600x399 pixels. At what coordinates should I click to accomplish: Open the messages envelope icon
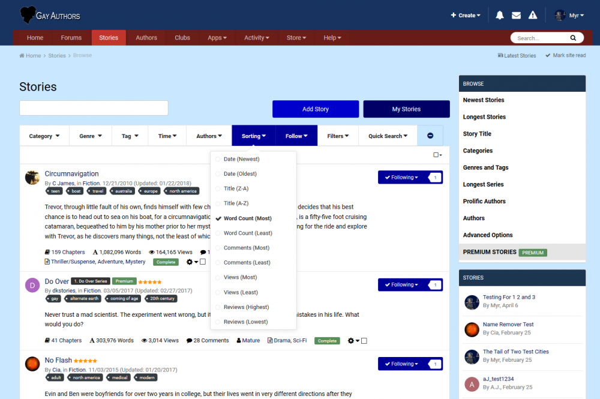[x=516, y=16]
